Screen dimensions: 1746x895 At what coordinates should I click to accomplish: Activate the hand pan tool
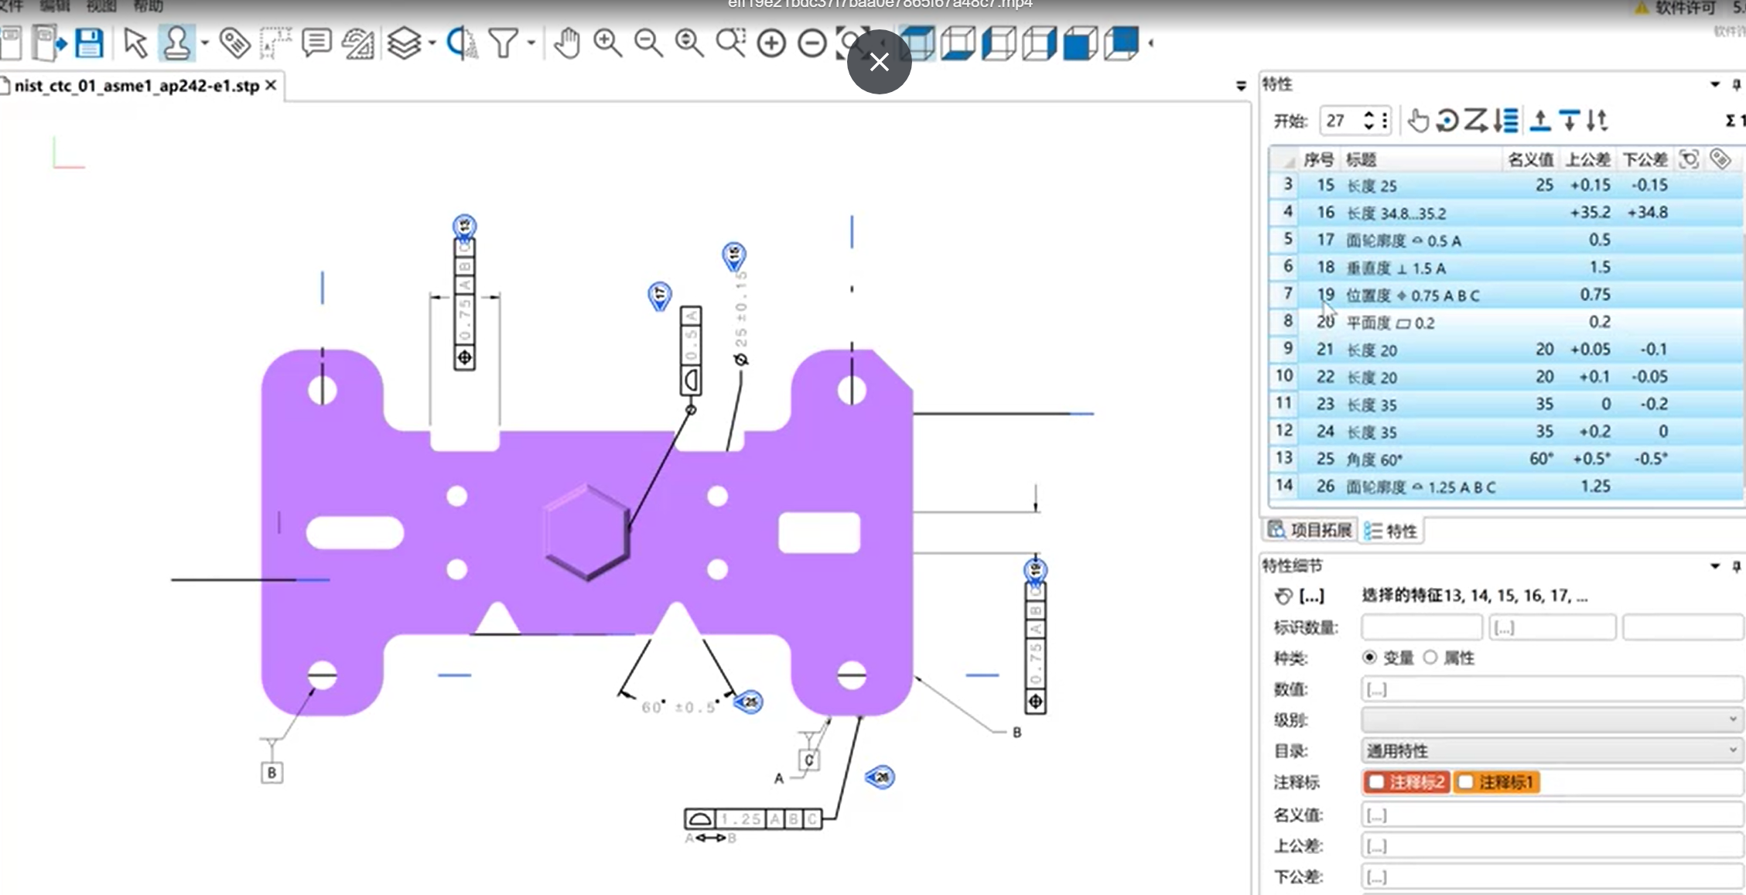[x=567, y=43]
